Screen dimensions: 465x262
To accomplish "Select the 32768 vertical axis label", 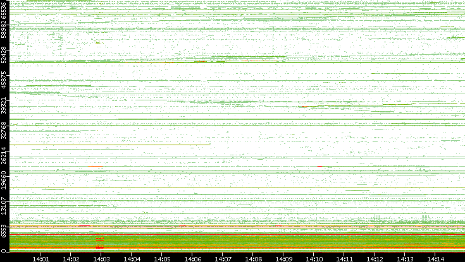I will (x=4, y=130).
